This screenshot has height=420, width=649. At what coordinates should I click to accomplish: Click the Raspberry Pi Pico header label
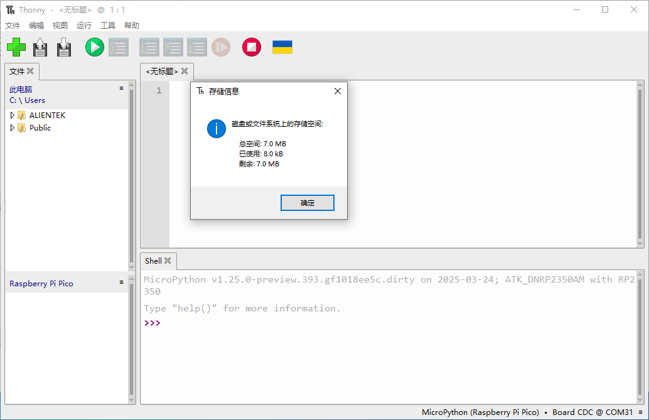coord(41,283)
